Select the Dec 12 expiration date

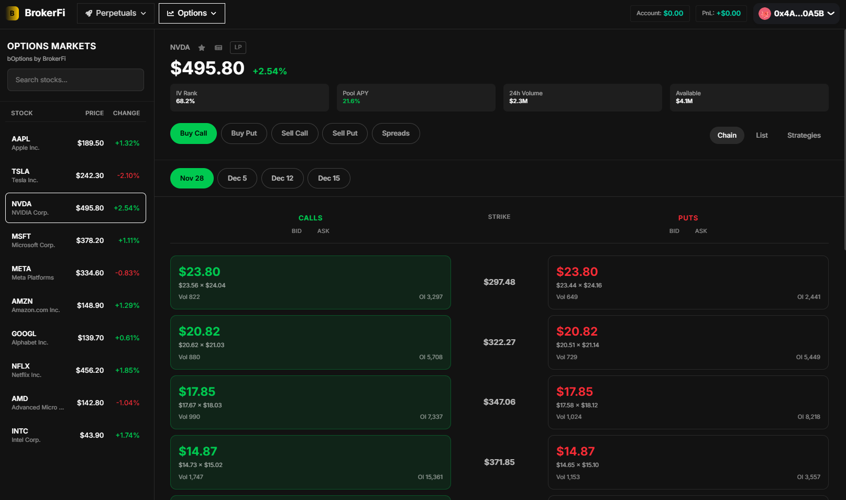282,178
